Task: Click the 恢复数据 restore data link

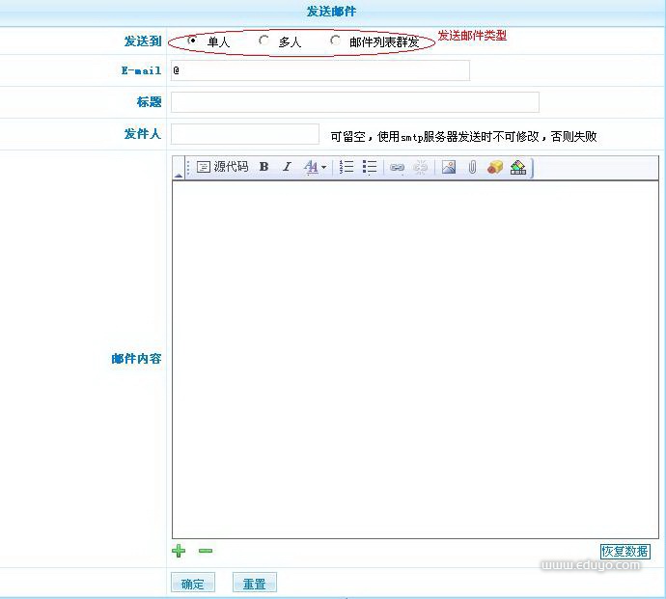Action: pyautogui.click(x=624, y=552)
